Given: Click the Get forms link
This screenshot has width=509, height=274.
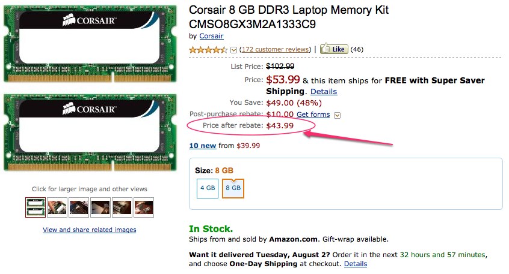Looking at the screenshot, I should pyautogui.click(x=313, y=115).
